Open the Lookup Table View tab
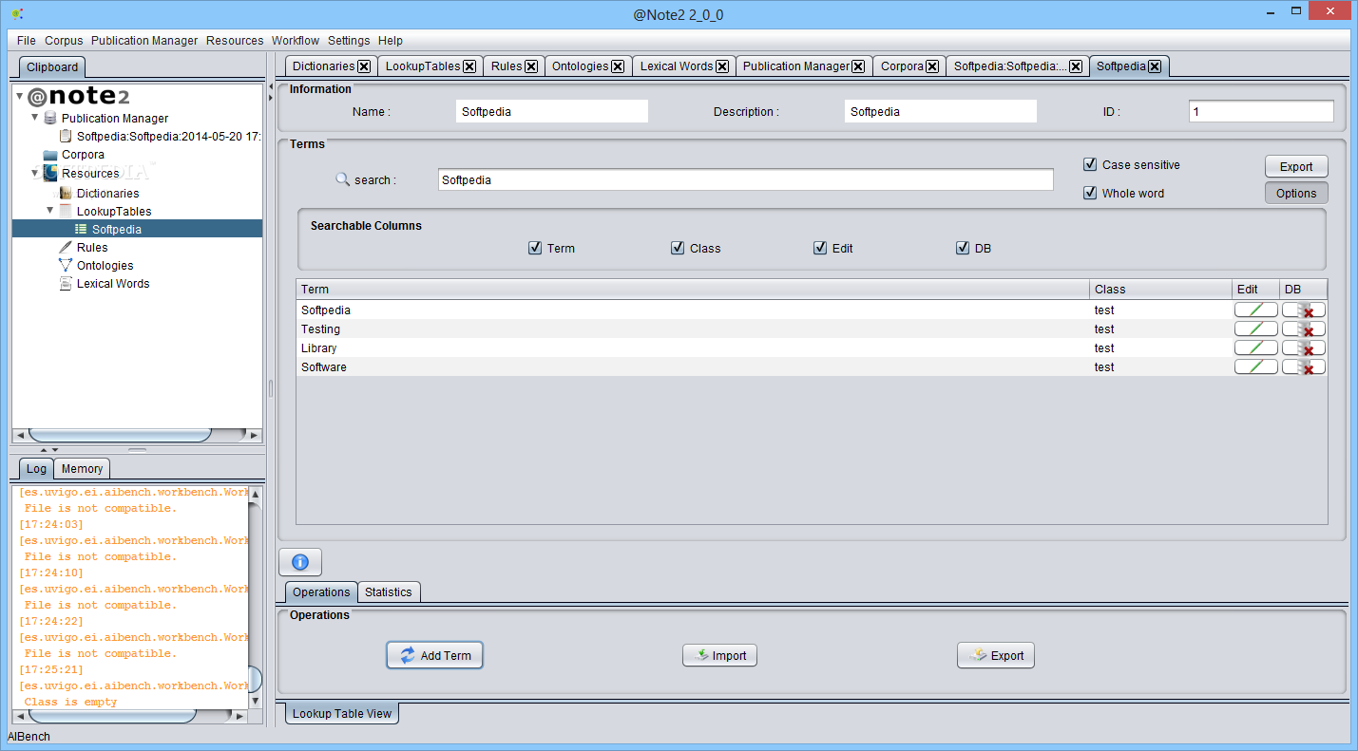Viewport: 1358px width, 751px height. (x=342, y=713)
